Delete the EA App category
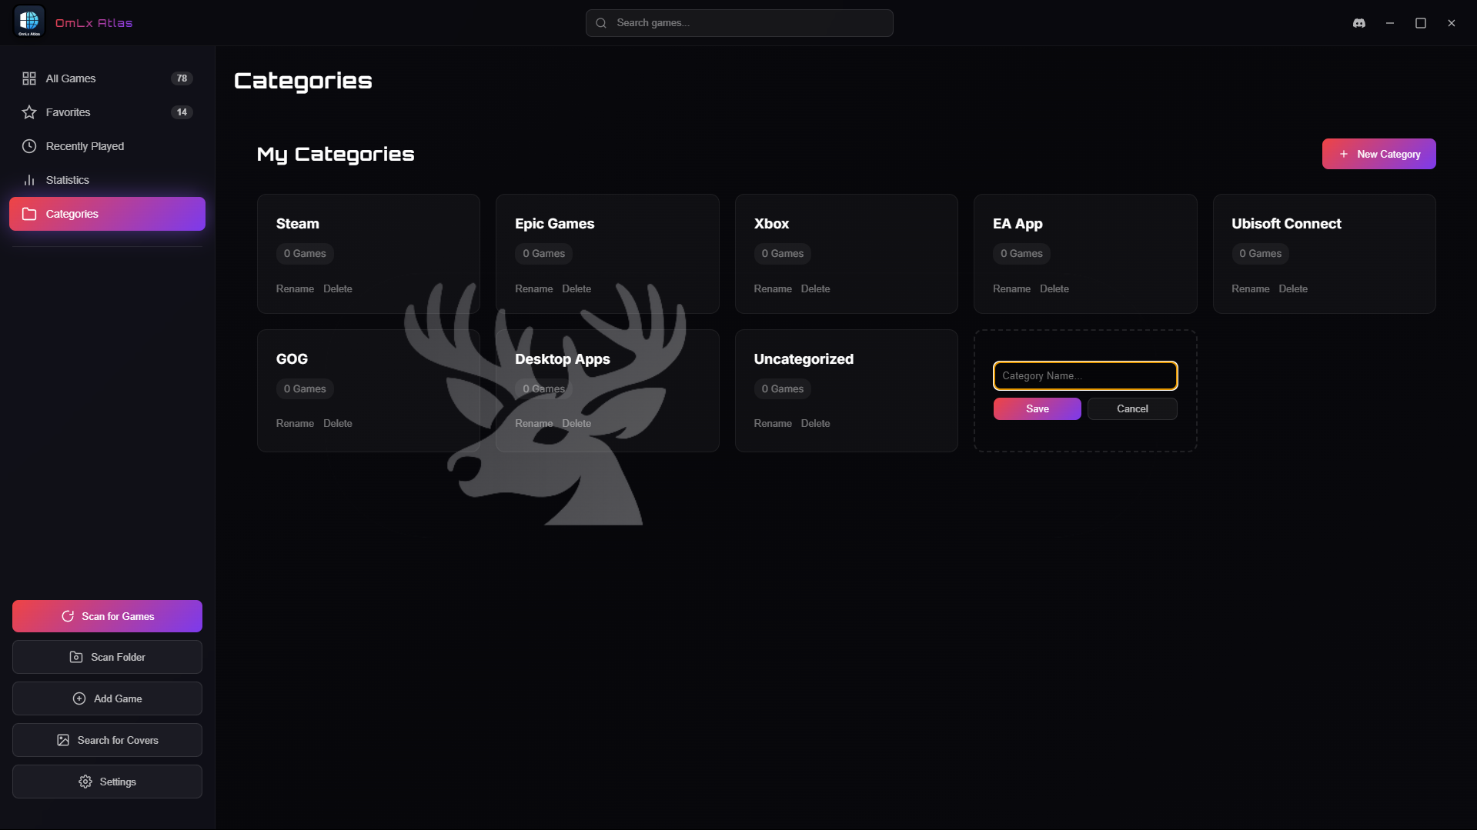 pyautogui.click(x=1054, y=288)
